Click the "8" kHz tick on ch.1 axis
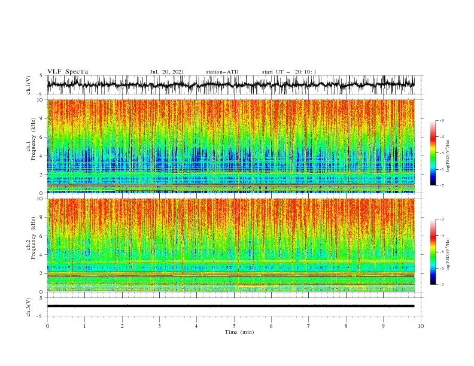Screen dimensions: 474x366 [42, 118]
